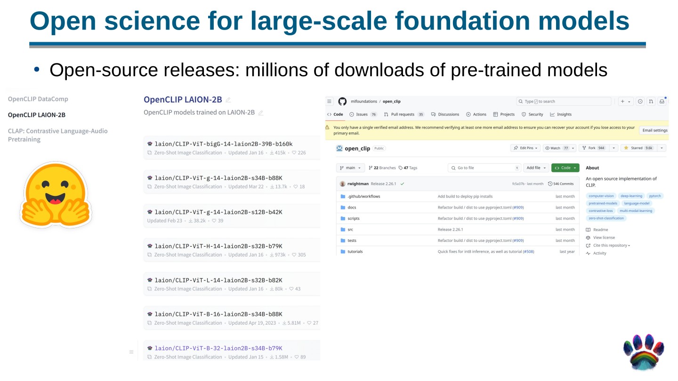Click the drag handle beside CLIP-ViT-B-32 model

pyautogui.click(x=131, y=352)
